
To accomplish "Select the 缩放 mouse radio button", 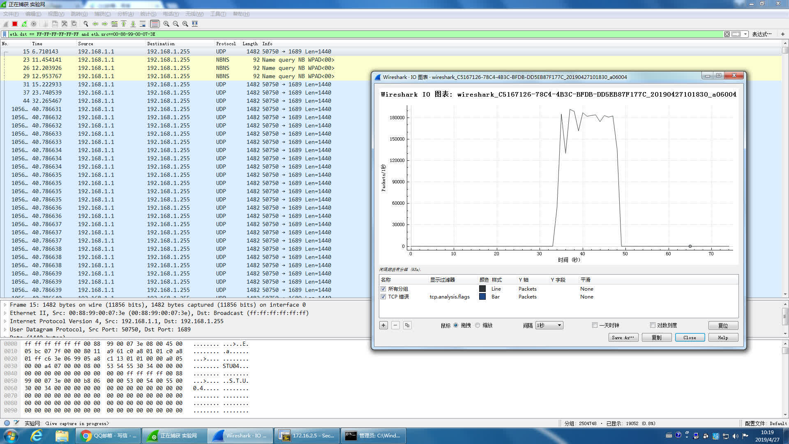I will (478, 325).
